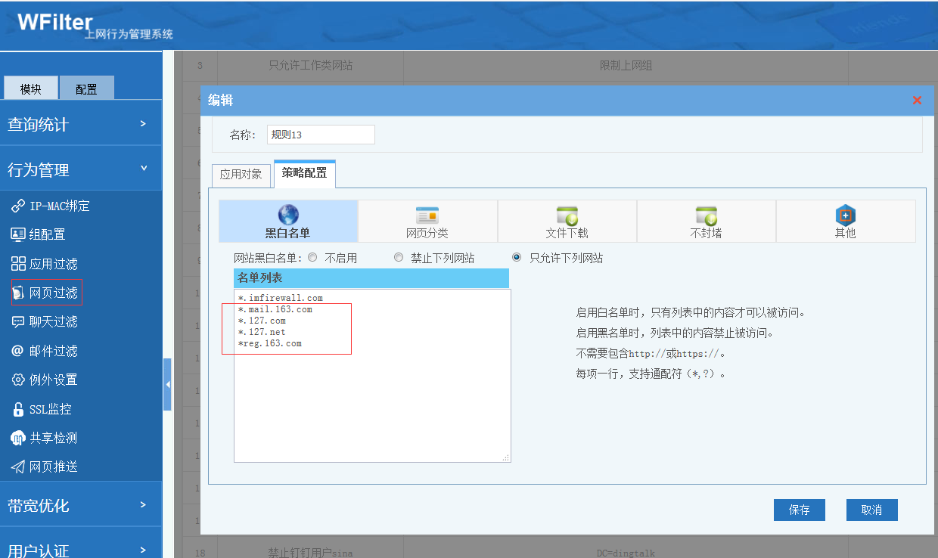Select the 禁止下列网站 radio option
This screenshot has height=558, width=938.
pyautogui.click(x=399, y=258)
